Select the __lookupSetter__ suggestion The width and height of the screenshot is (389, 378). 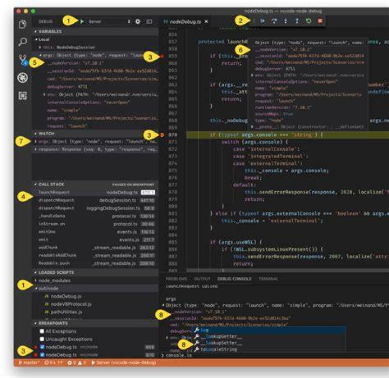[269, 343]
